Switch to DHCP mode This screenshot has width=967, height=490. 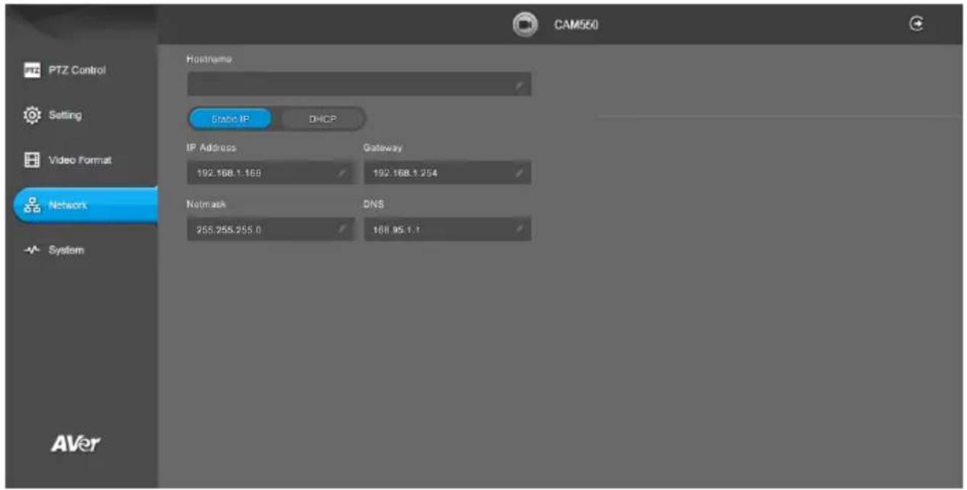coord(324,119)
